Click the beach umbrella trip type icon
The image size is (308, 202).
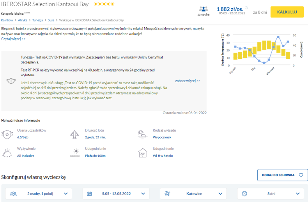point(142,135)
